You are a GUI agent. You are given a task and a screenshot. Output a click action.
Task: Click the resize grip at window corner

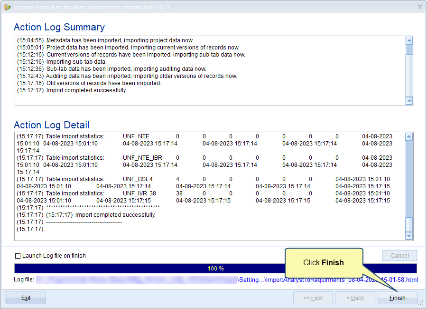[421, 302]
